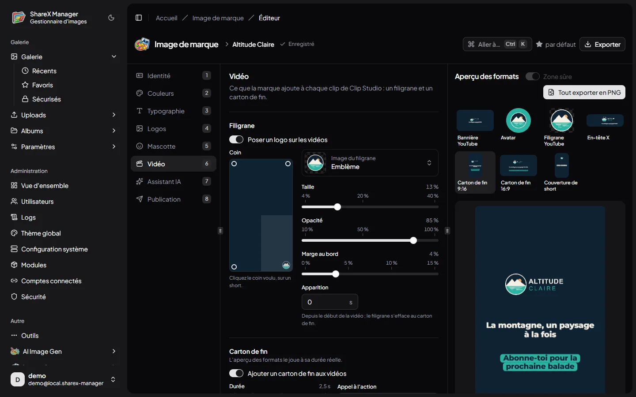Image resolution: width=636 pixels, height=397 pixels.
Task: Click the star icon beside par défaut
Action: coord(539,45)
